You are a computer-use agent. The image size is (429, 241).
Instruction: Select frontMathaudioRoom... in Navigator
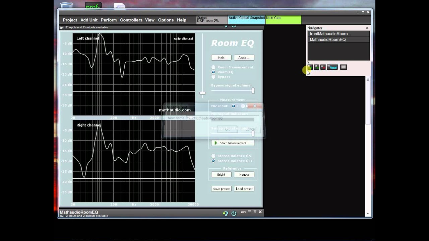tap(339, 34)
